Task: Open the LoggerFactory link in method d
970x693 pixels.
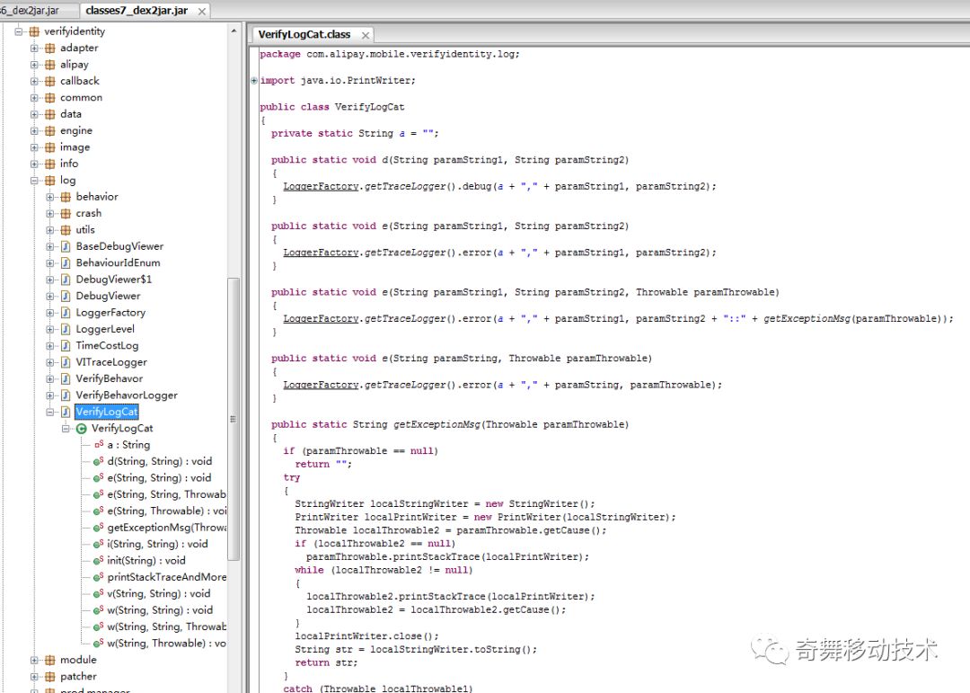Action: tap(321, 186)
